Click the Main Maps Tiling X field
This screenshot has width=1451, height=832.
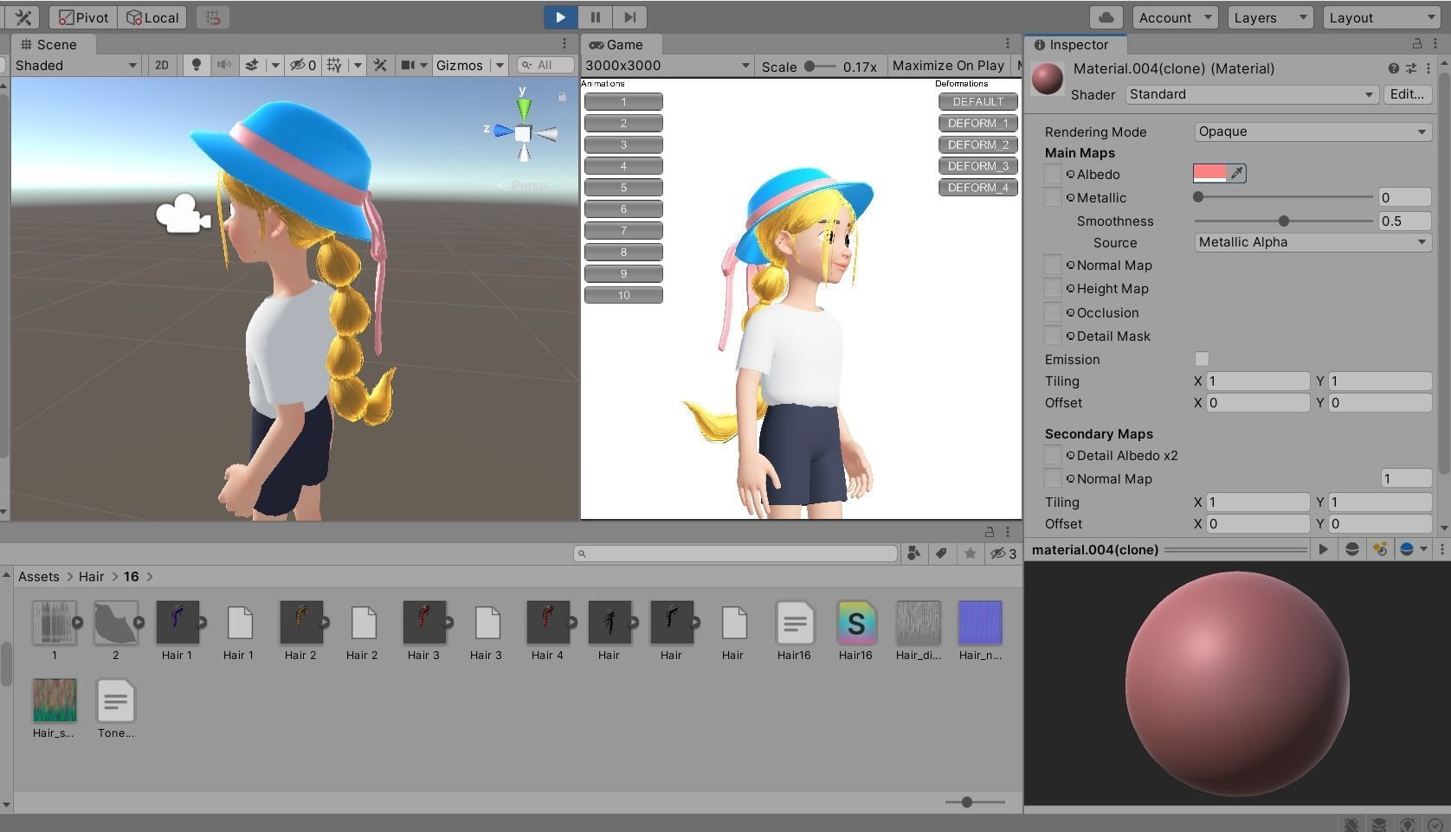click(1259, 381)
